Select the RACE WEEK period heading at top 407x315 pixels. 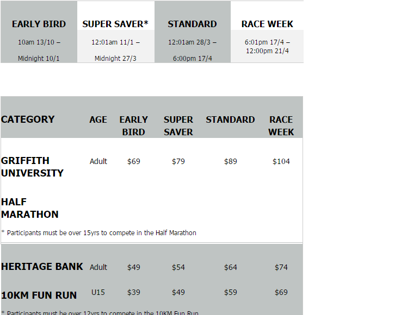pos(267,24)
